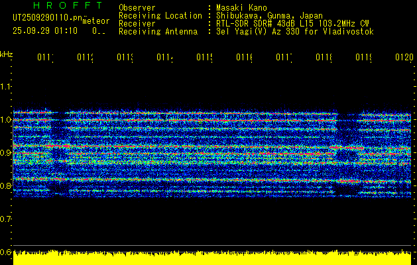Image resolution: width=417 pixels, height=265 pixels.
Task: Click the 0113 time marker
Action: click(125, 57)
